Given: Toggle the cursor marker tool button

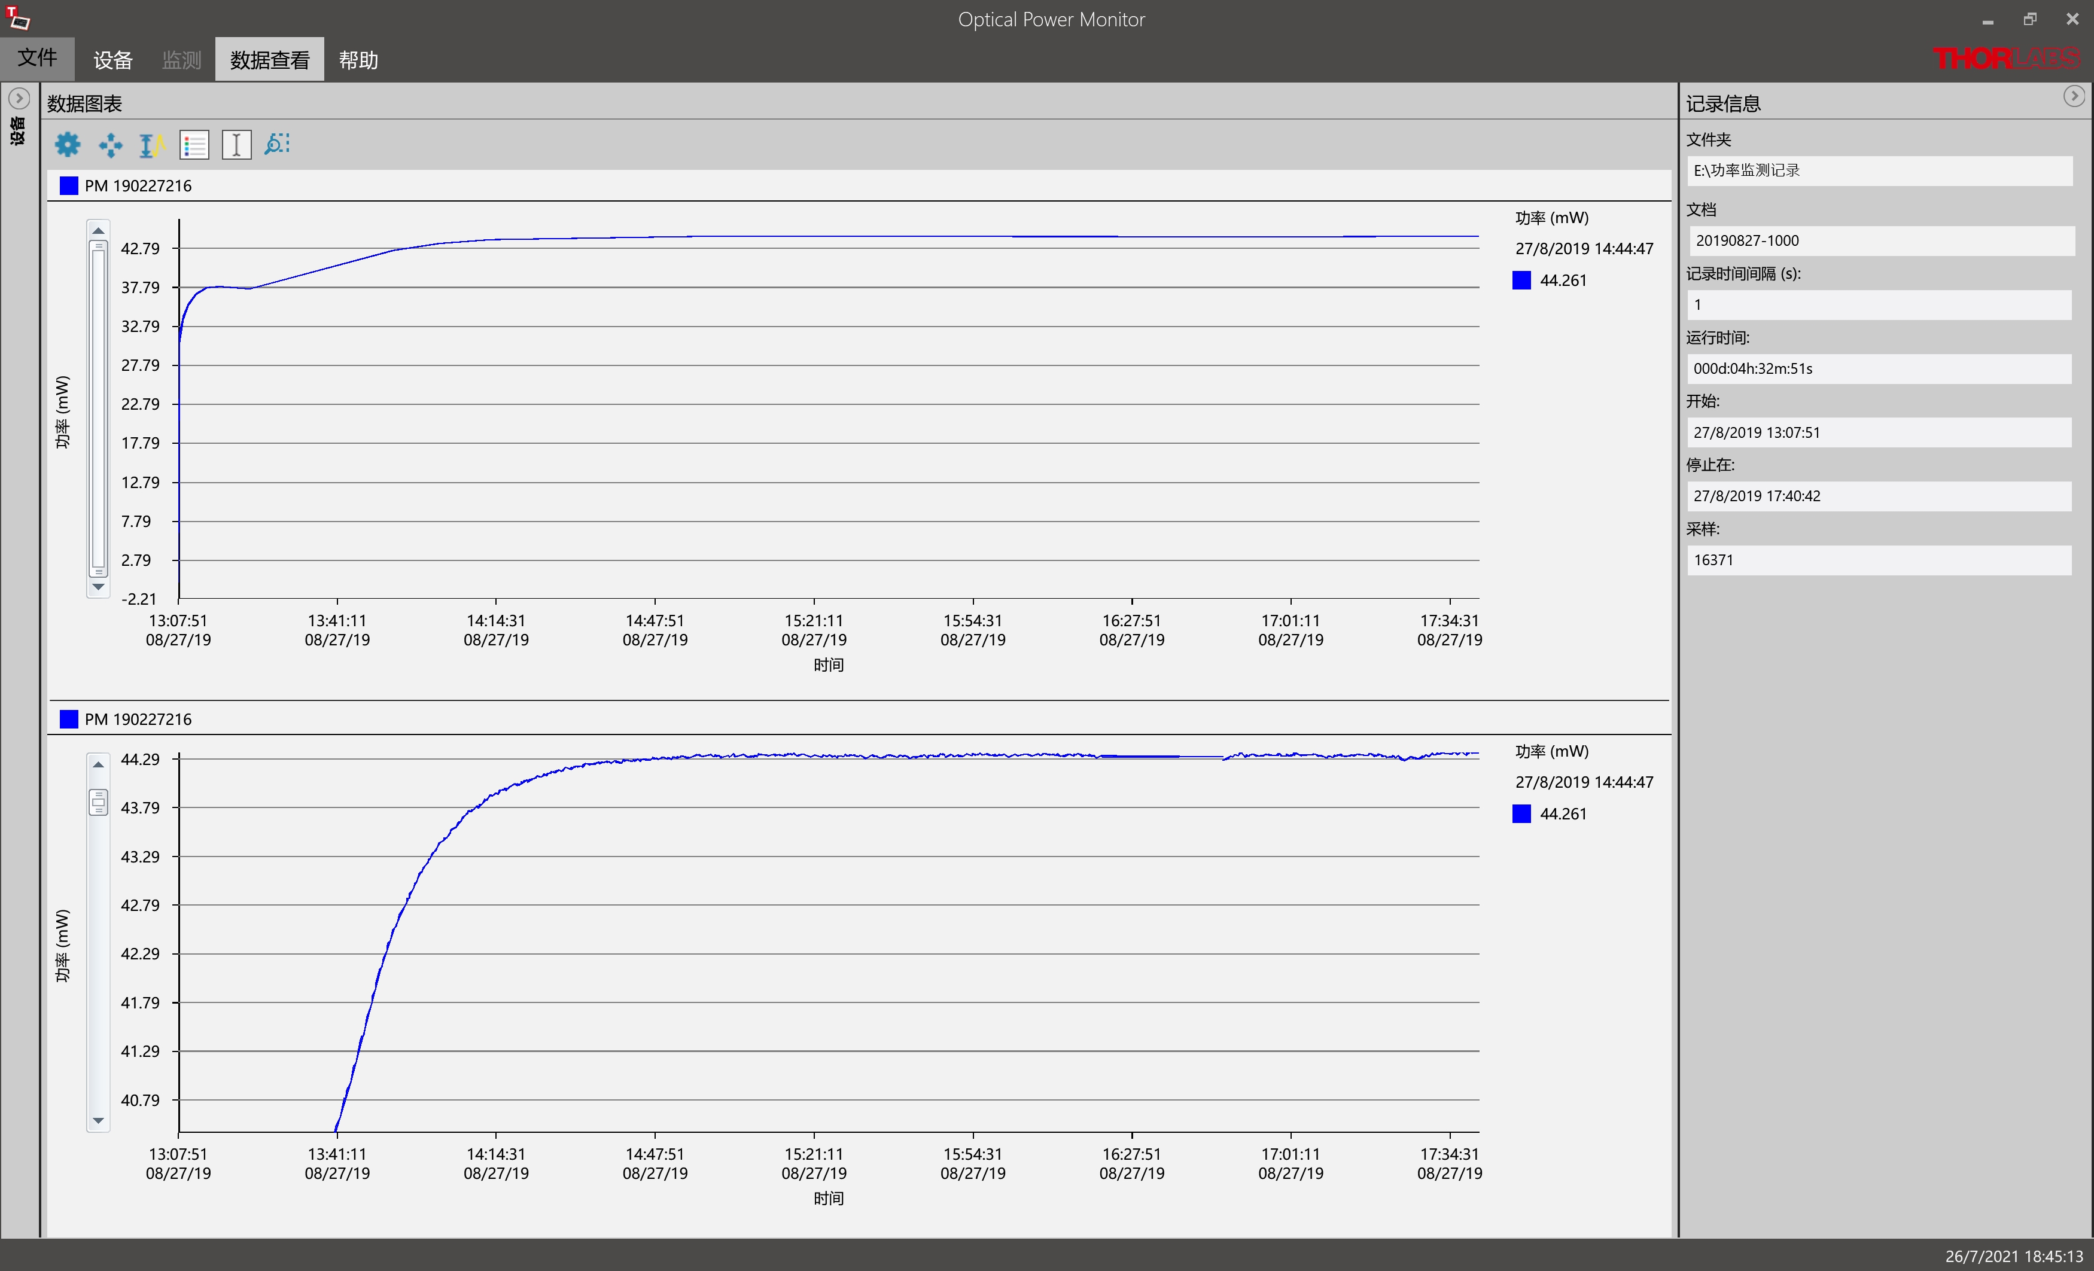Looking at the screenshot, I should [236, 144].
